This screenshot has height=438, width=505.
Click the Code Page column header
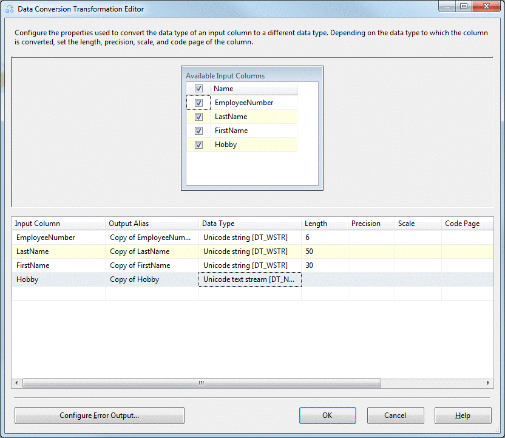pyautogui.click(x=467, y=224)
